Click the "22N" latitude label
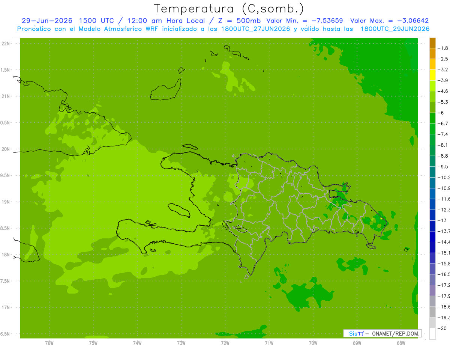The height and width of the screenshot is (348, 450). point(6,44)
